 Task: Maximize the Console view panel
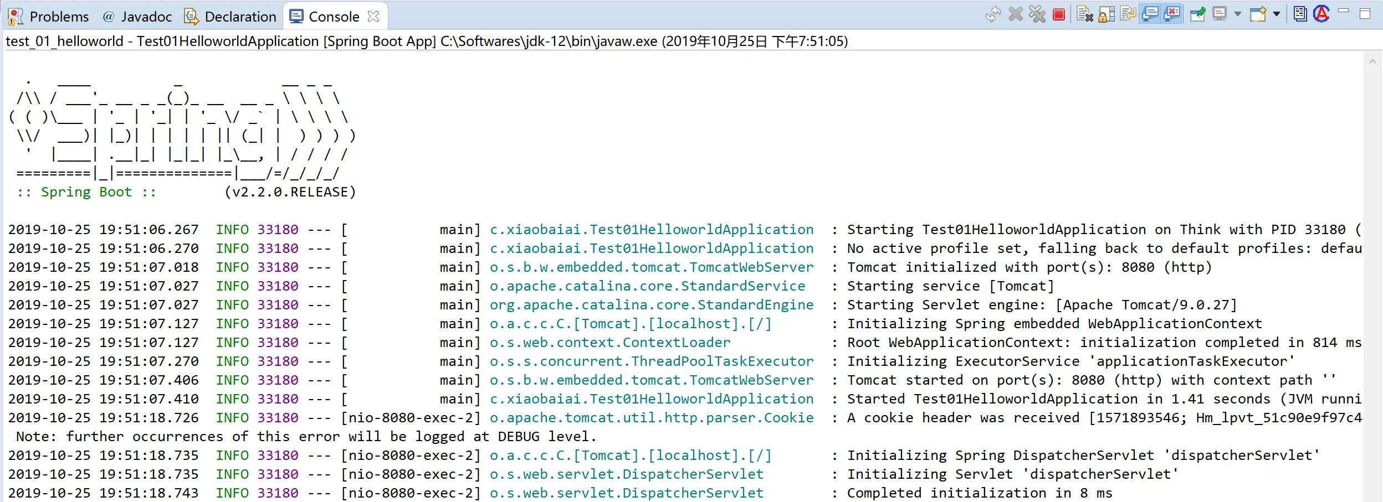coord(1365,13)
